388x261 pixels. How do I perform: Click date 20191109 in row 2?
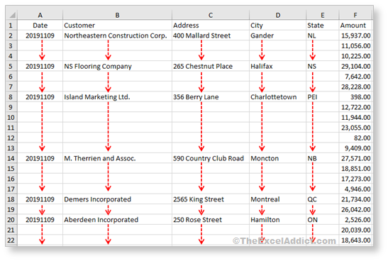(40, 35)
